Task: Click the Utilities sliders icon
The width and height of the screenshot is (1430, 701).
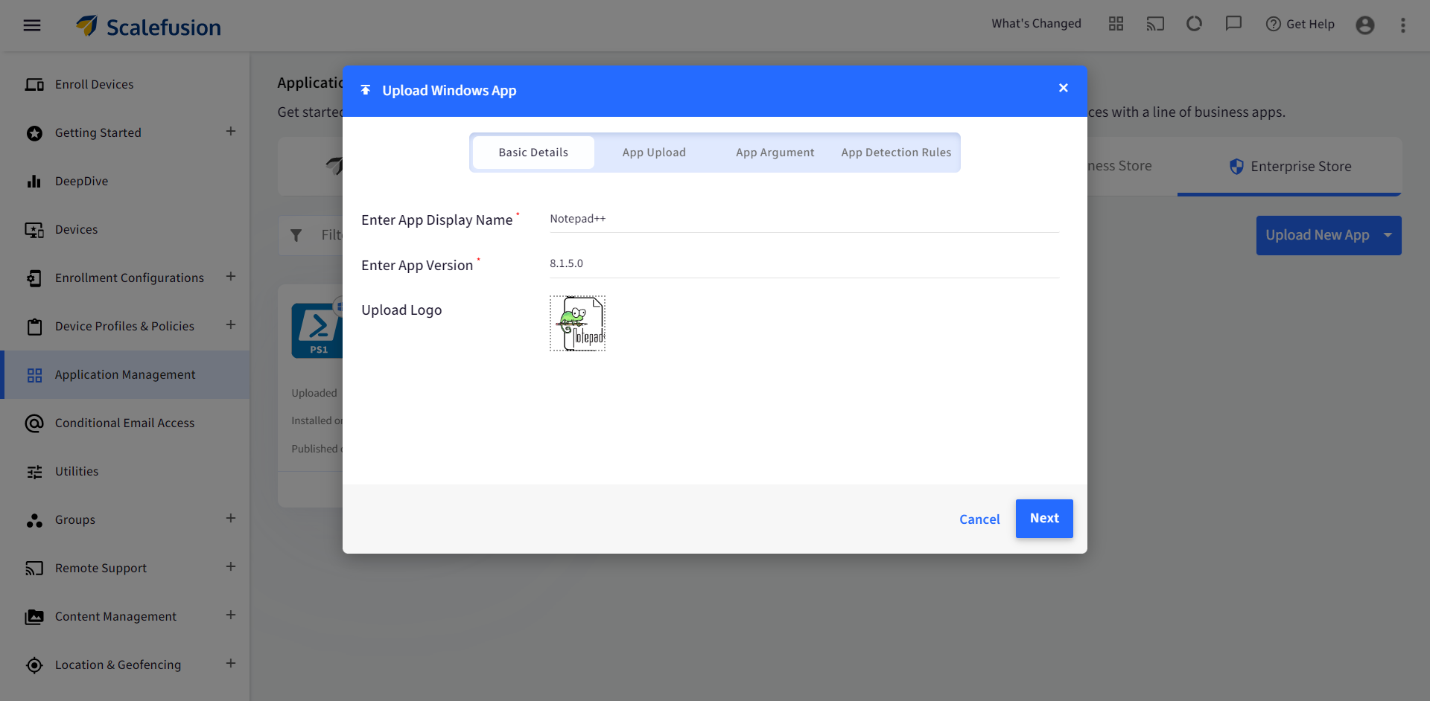Action: (34, 472)
